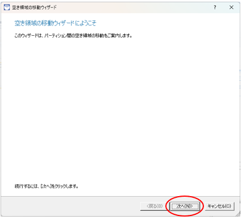Cancel the wizard with キャンセル(C)
This screenshot has width=242, height=220.
pos(219,206)
